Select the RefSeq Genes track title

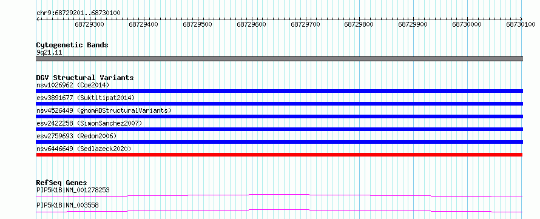point(62,183)
